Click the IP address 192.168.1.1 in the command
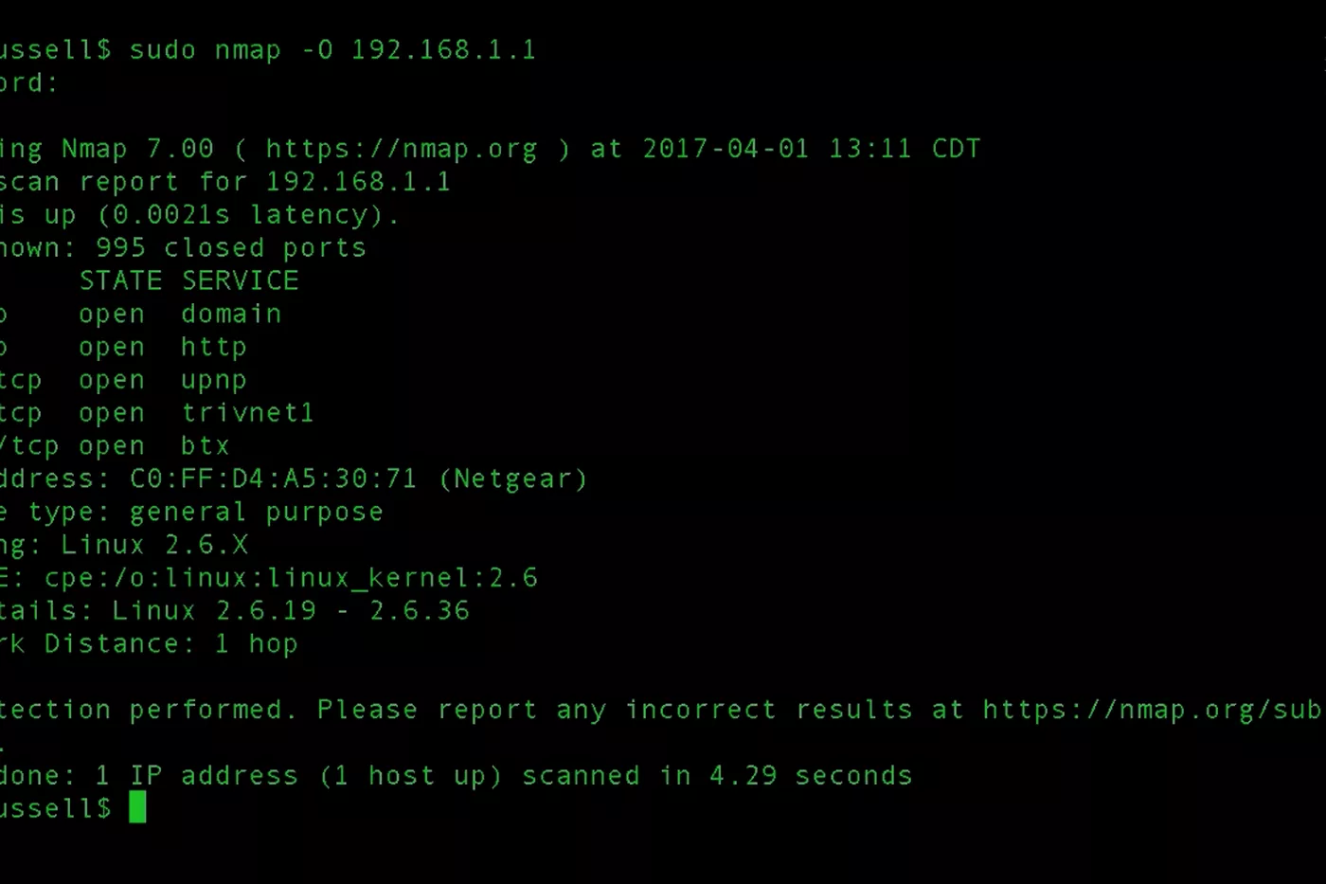This screenshot has height=884, width=1326. pos(444,49)
